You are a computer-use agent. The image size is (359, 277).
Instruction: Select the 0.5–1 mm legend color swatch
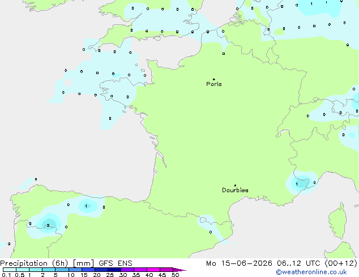pos(23,270)
